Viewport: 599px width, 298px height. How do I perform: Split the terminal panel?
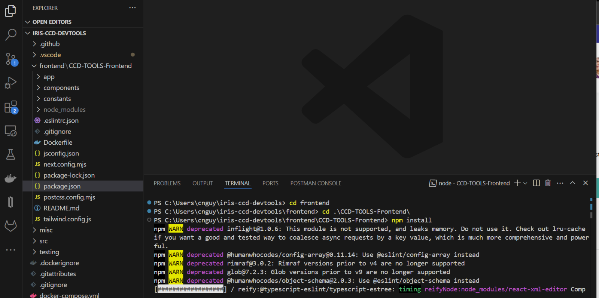[x=536, y=183]
